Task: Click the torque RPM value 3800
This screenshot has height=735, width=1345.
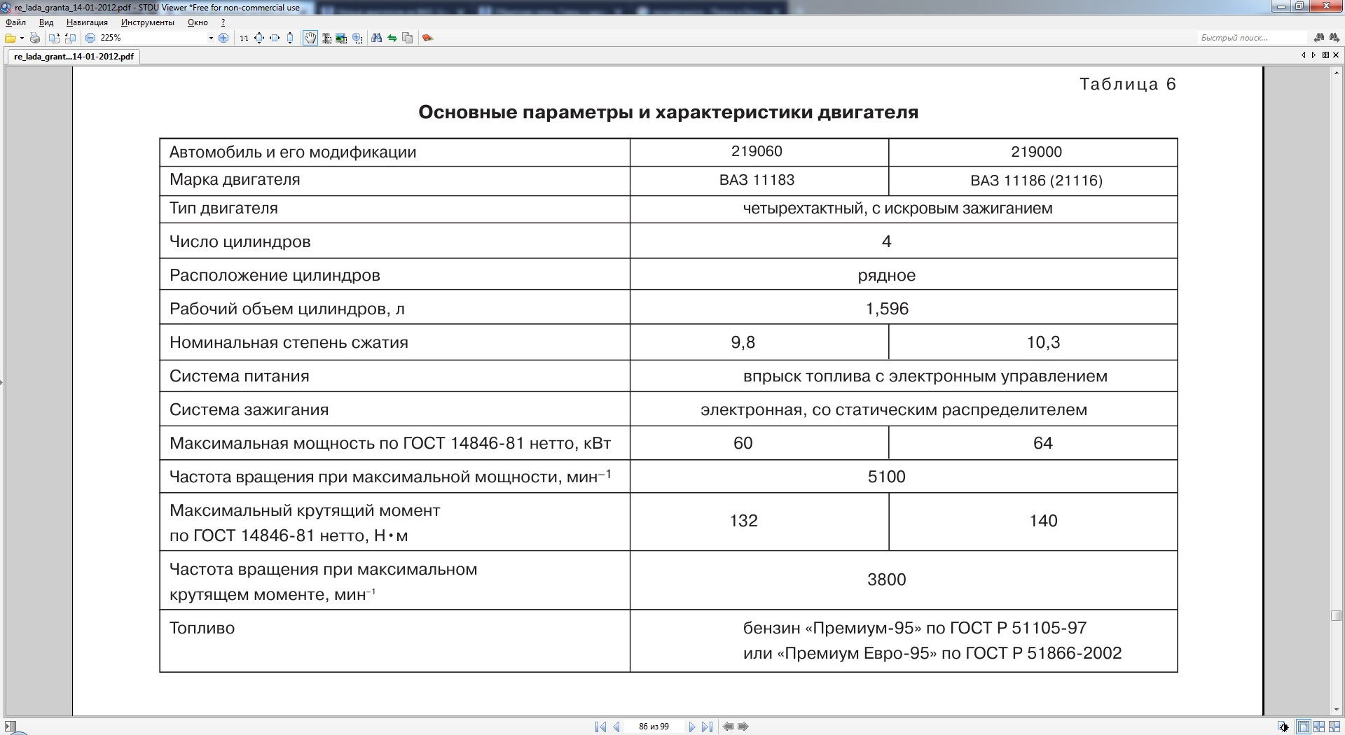Action: point(887,580)
